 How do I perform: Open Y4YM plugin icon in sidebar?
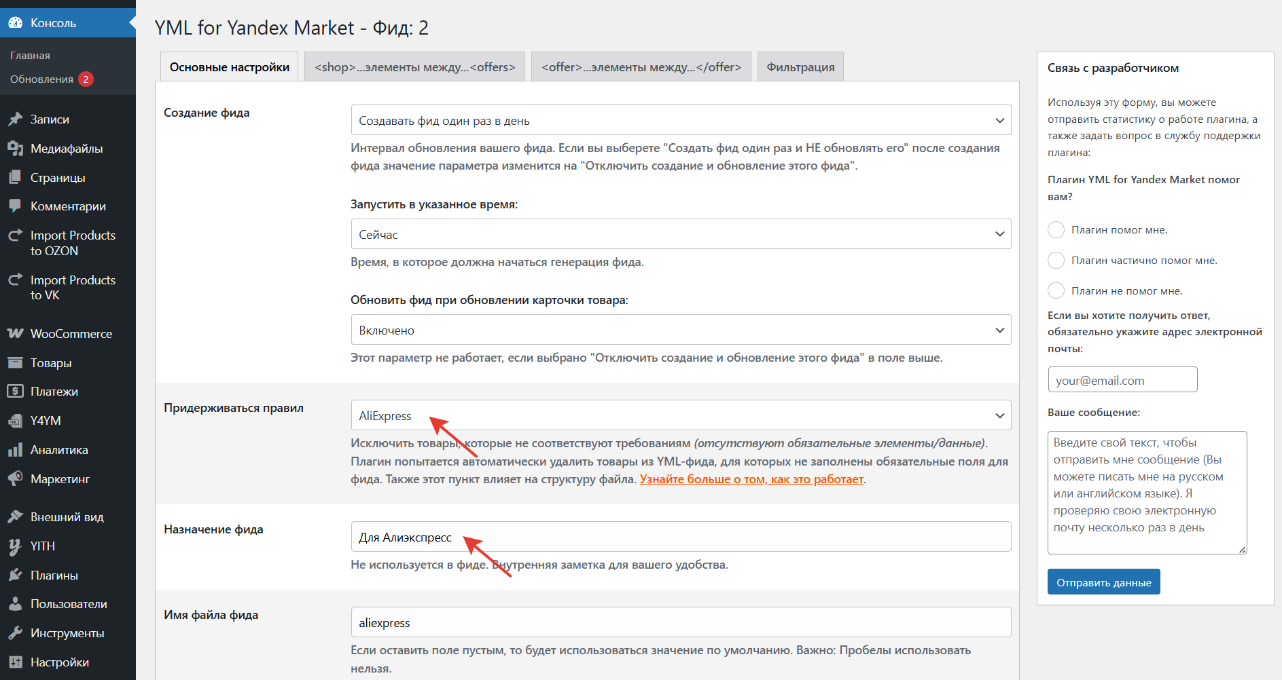coord(15,421)
